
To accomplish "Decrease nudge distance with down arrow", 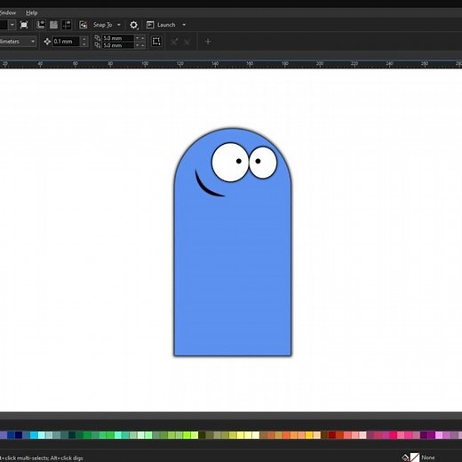I will click(84, 44).
